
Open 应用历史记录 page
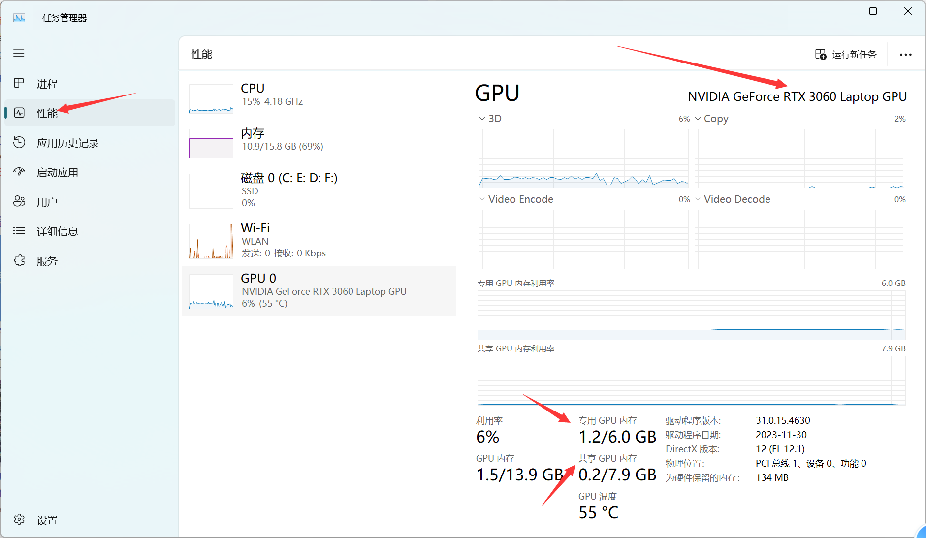tap(90, 143)
